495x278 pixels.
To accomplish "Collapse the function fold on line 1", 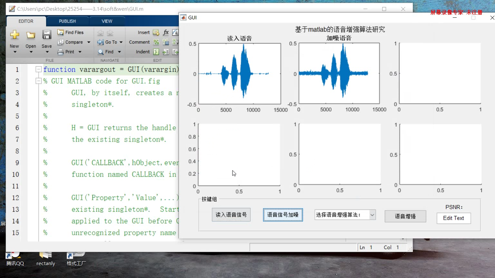I will tap(39, 69).
